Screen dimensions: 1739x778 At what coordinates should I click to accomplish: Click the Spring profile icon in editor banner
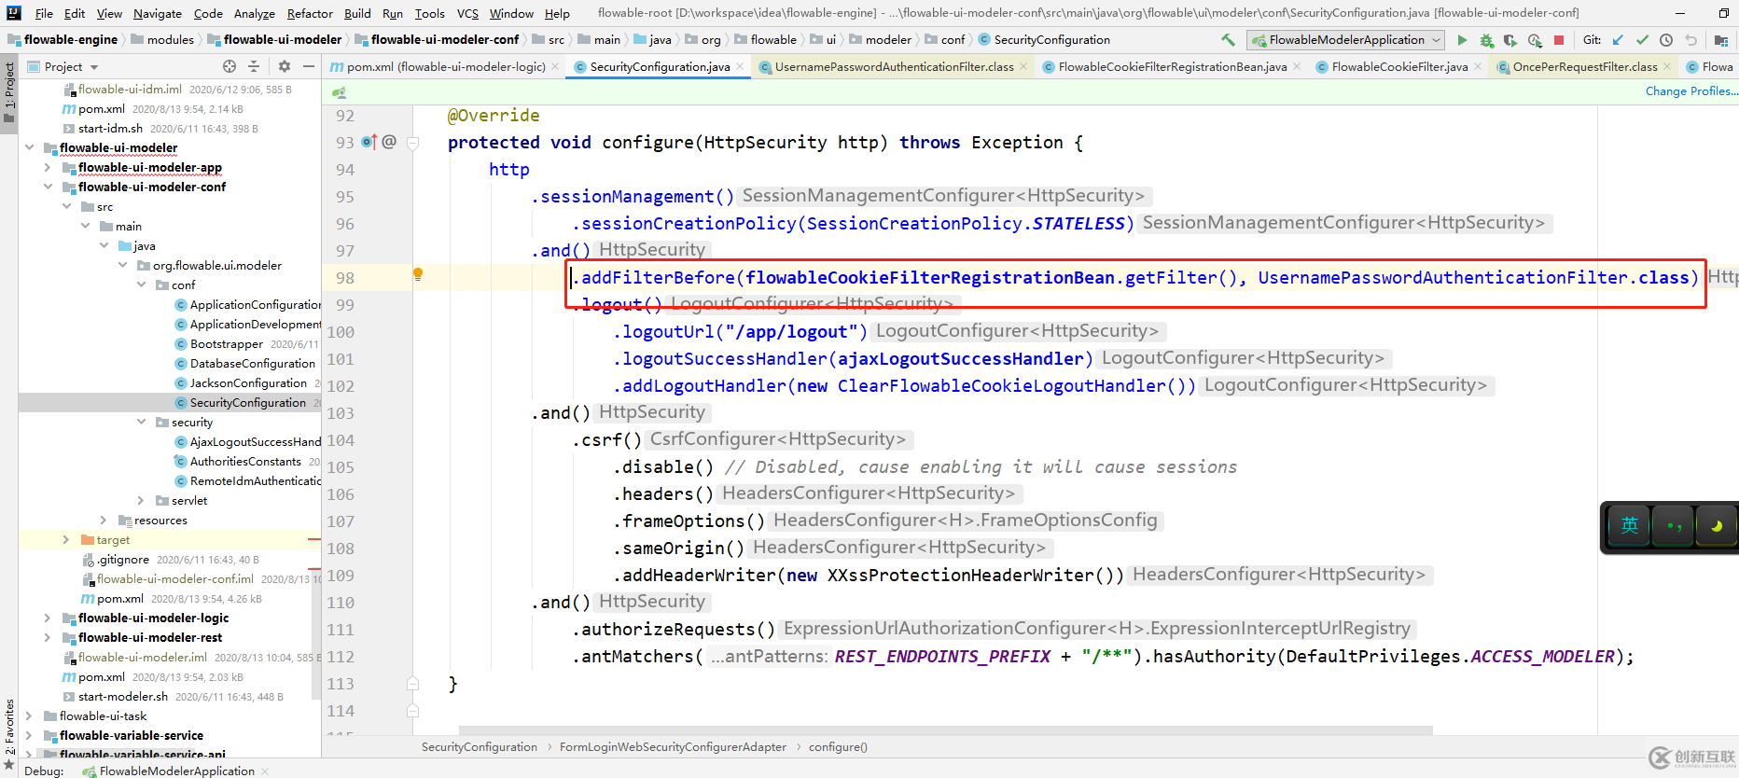coord(339,92)
